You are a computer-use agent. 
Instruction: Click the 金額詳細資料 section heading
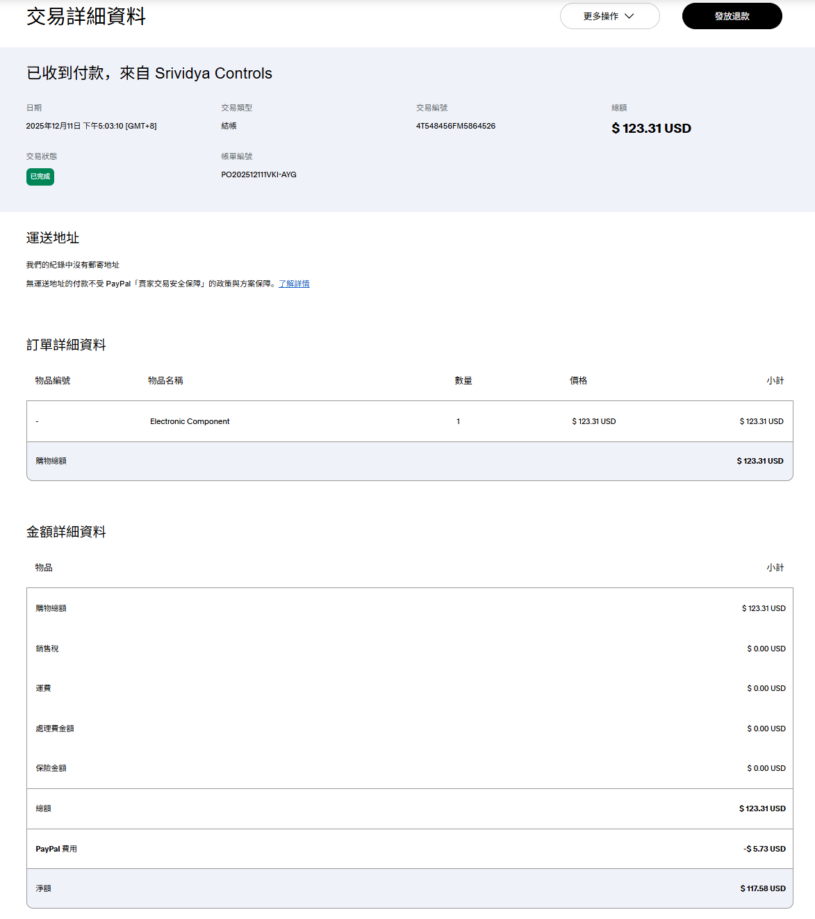pyautogui.click(x=66, y=532)
